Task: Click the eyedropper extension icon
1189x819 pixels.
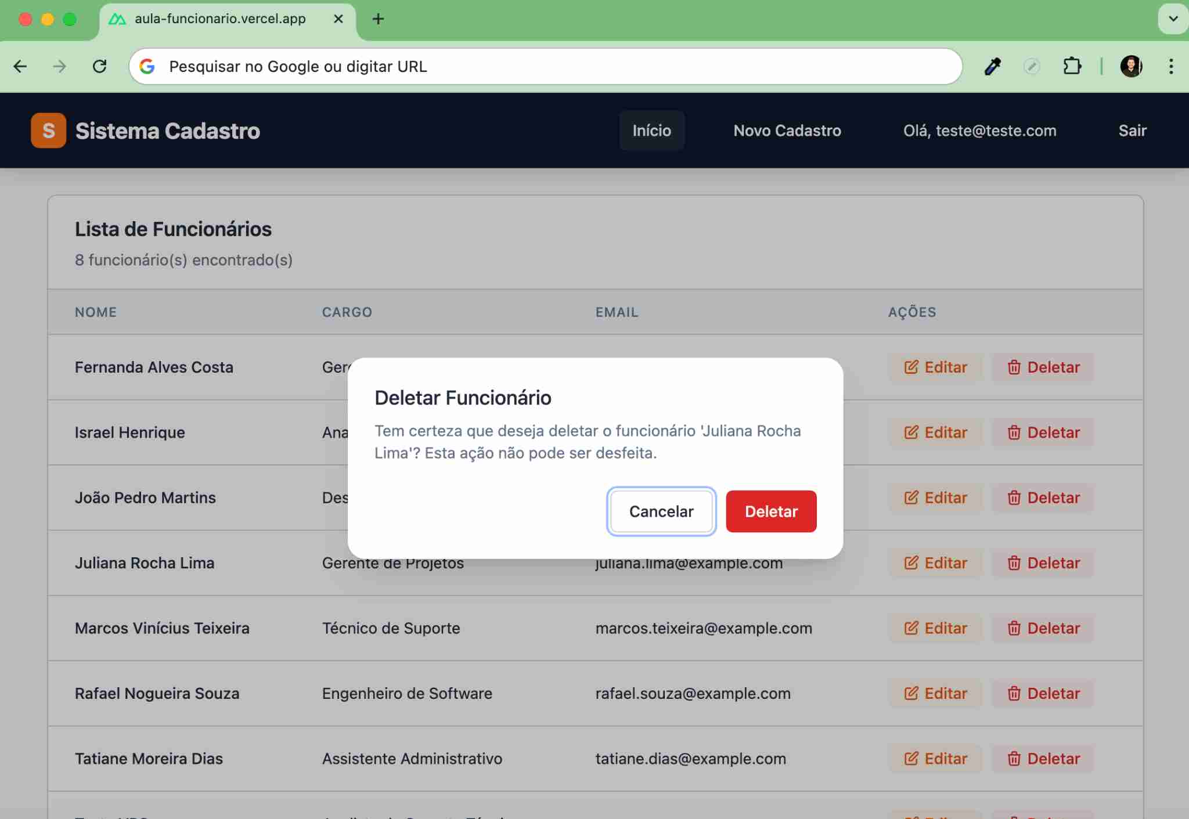Action: 992,66
